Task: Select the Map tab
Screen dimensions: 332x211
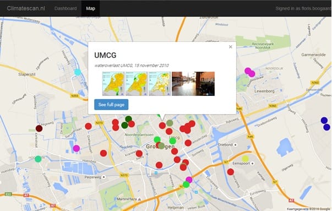Action: 90,8
